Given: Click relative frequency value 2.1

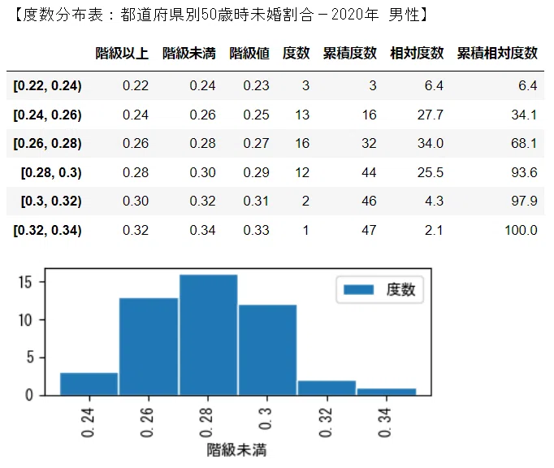Looking at the screenshot, I should [x=434, y=230].
